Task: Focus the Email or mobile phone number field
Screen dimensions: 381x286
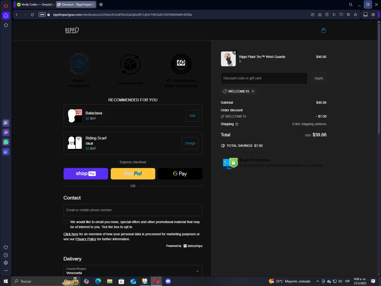Action: coord(133,210)
